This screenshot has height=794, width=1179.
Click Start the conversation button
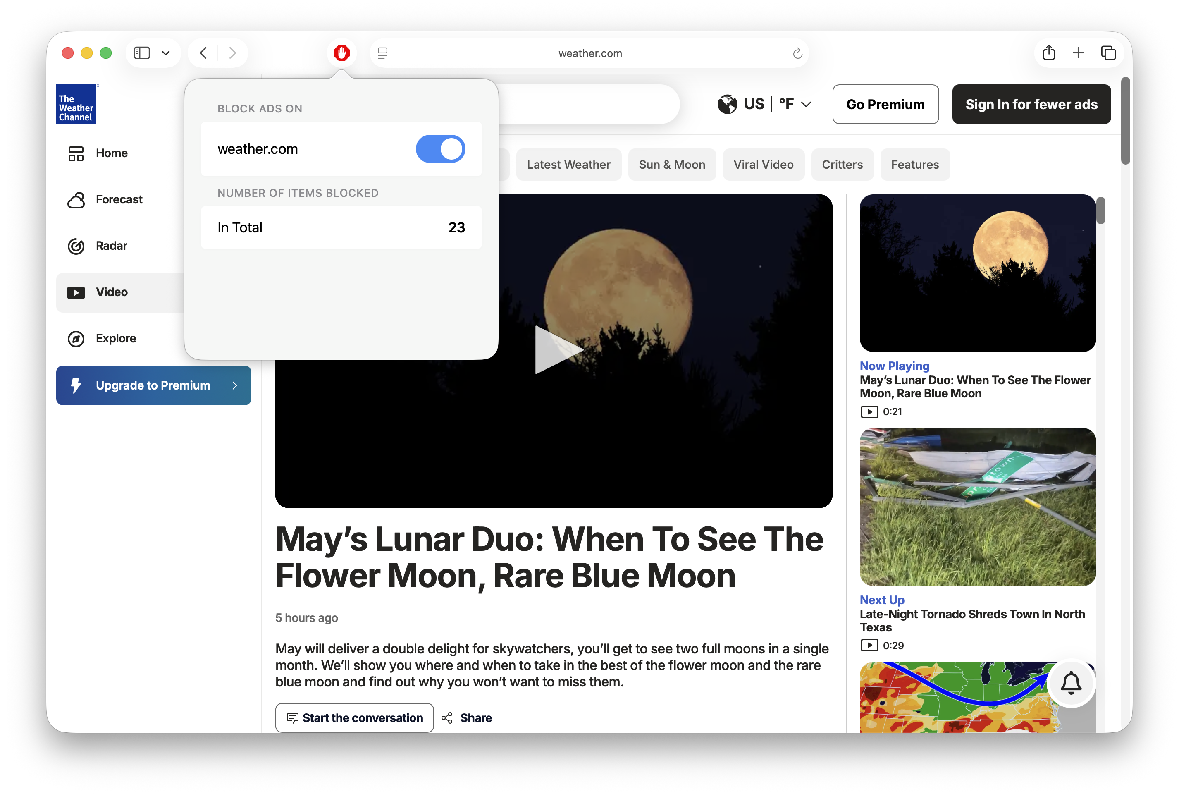(354, 718)
